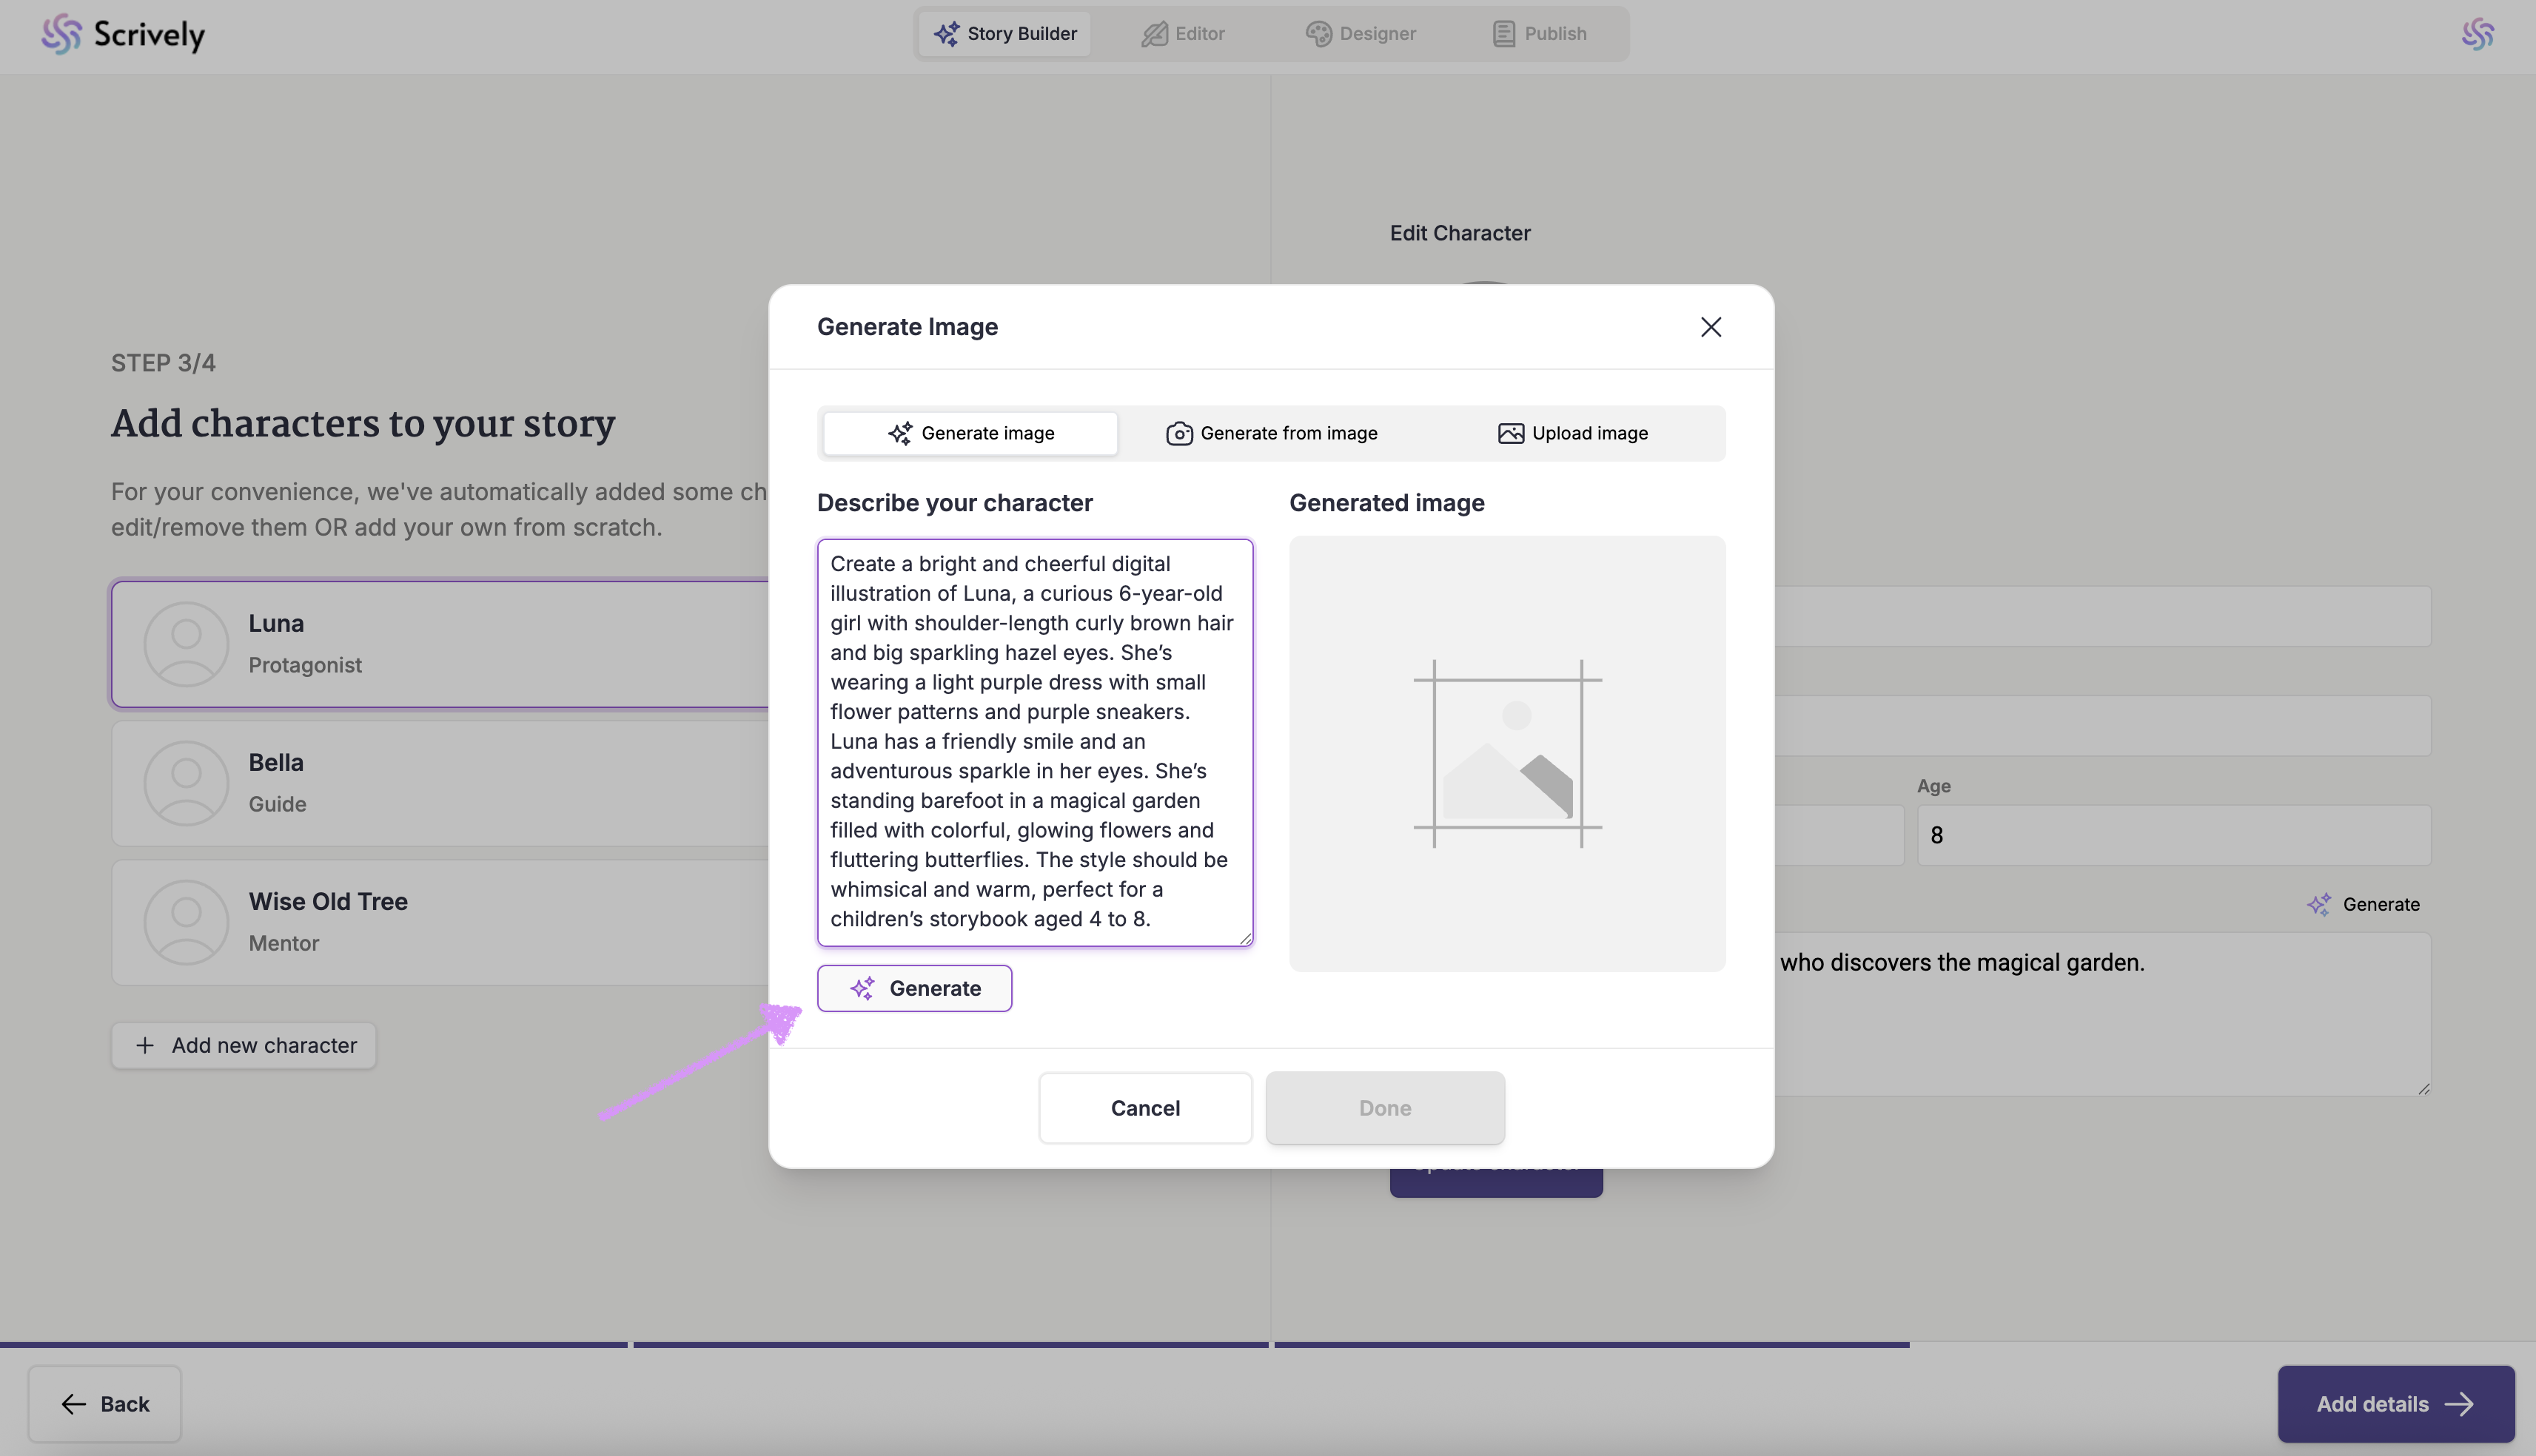Switch to Generate from image tab
Viewport: 2536px width, 1456px height.
point(1272,433)
